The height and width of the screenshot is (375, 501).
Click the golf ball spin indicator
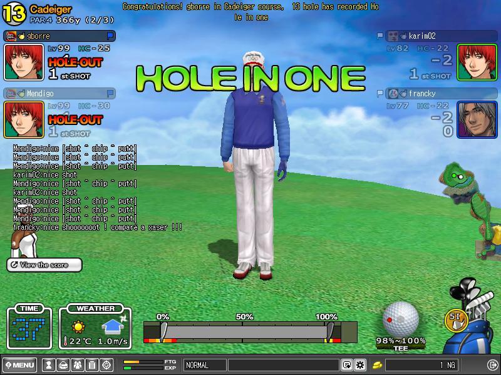pos(400,319)
